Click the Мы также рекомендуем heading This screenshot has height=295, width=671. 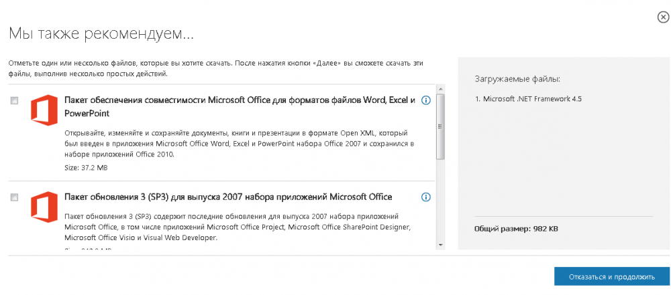[x=101, y=33]
